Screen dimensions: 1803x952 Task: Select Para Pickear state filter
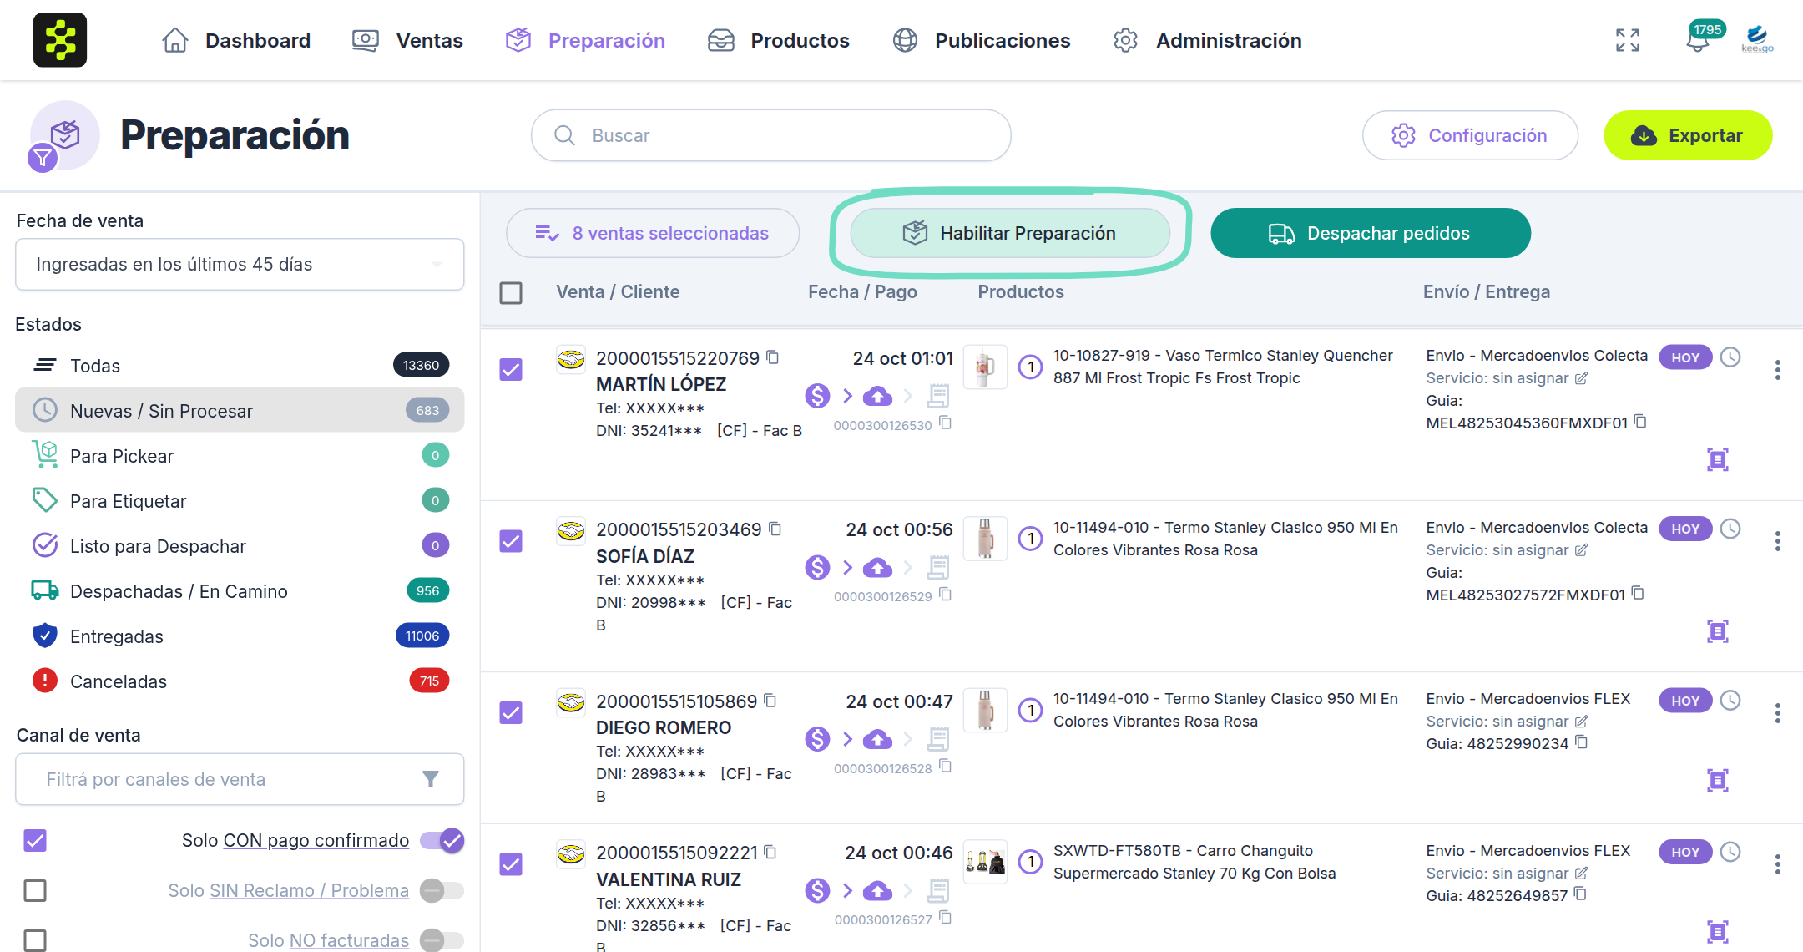[240, 456]
